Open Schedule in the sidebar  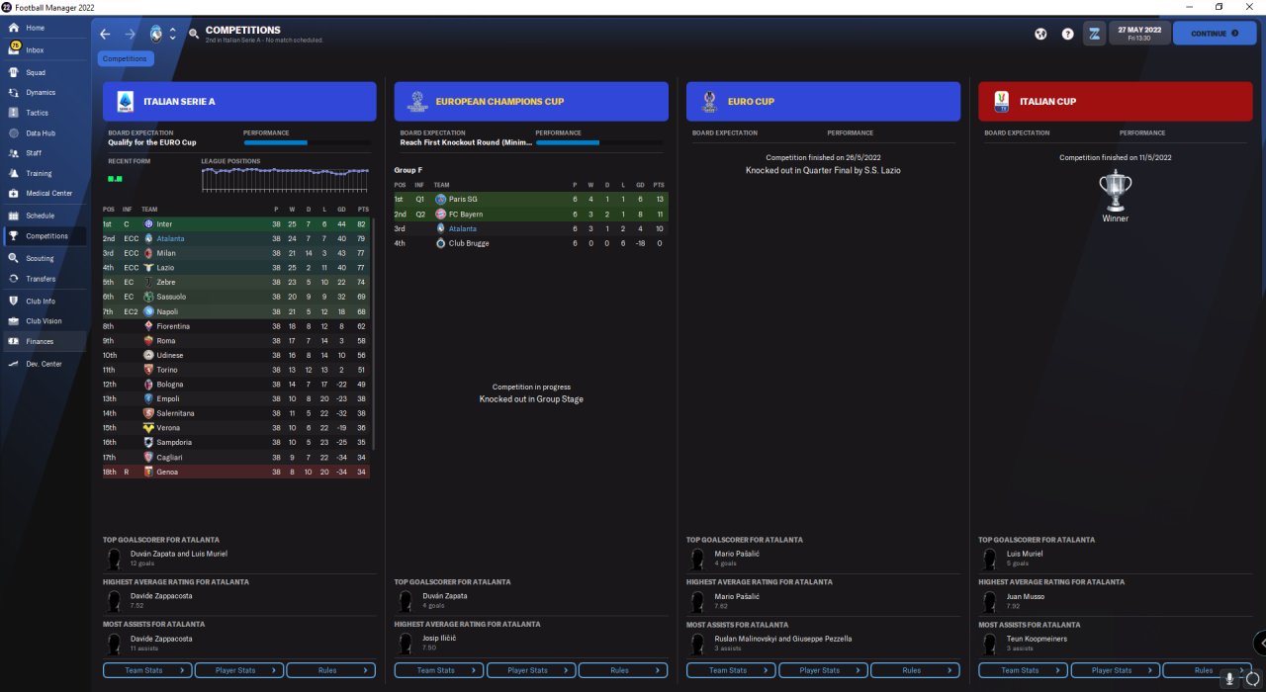pos(44,215)
